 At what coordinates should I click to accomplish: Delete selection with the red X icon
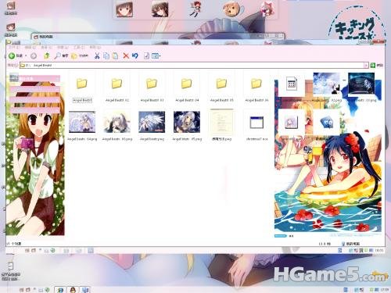coord(126,55)
